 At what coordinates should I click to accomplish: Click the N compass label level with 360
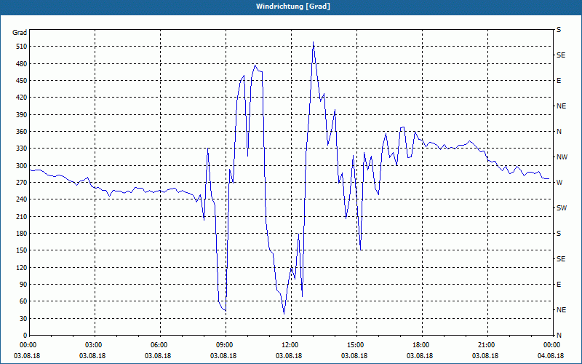(559, 132)
